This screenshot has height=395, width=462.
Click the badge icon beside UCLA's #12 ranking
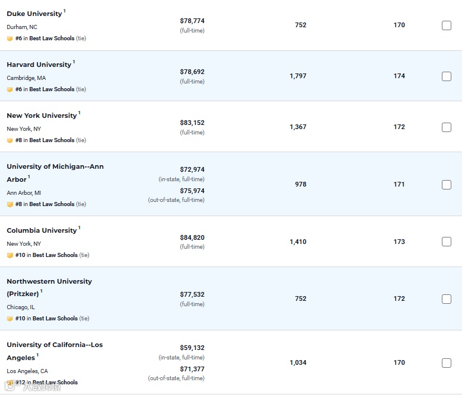[x=9, y=383]
